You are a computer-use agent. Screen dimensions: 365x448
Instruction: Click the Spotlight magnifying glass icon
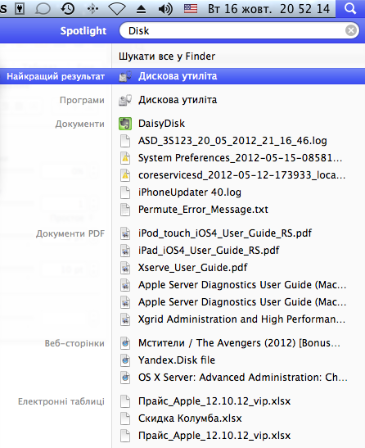(x=350, y=9)
